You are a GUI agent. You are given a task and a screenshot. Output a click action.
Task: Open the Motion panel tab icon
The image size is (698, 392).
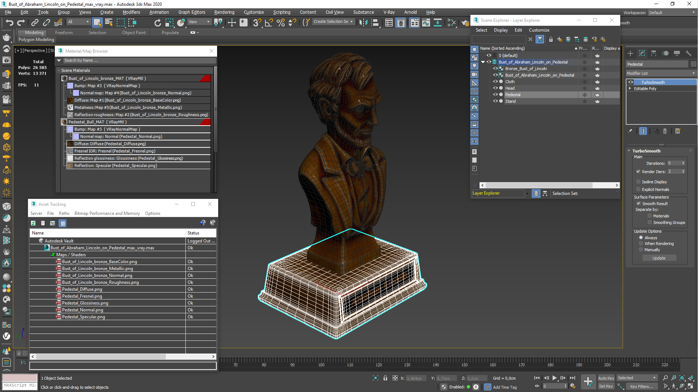click(665, 53)
